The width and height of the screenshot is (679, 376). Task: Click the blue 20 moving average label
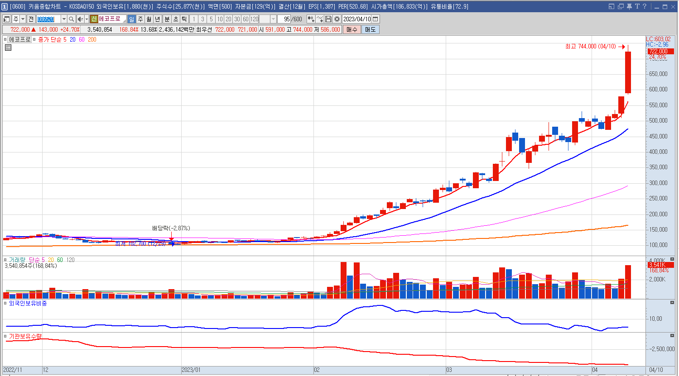(x=72, y=39)
